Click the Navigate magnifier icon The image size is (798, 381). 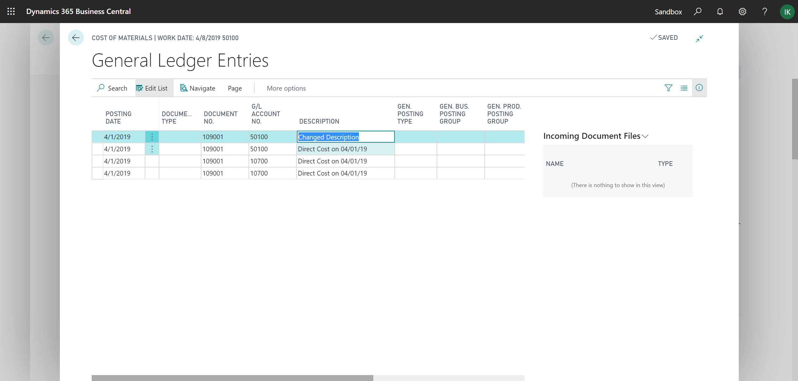pos(183,88)
